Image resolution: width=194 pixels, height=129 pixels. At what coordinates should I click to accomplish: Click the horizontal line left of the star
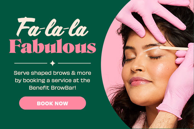31,63
